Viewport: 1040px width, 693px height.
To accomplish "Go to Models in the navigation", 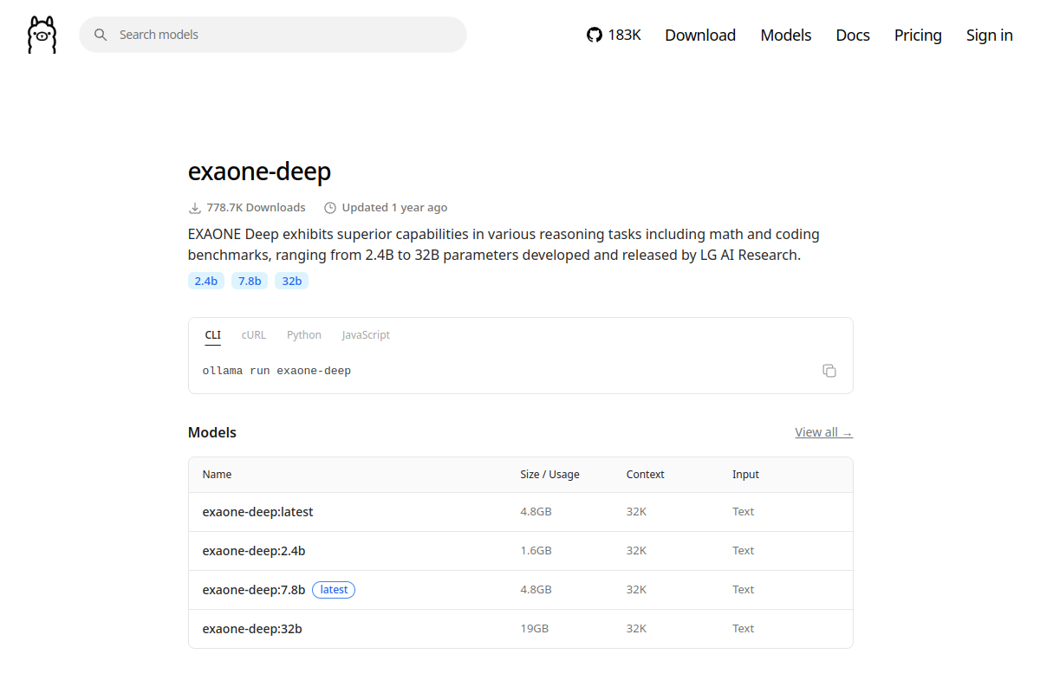I will pos(786,35).
